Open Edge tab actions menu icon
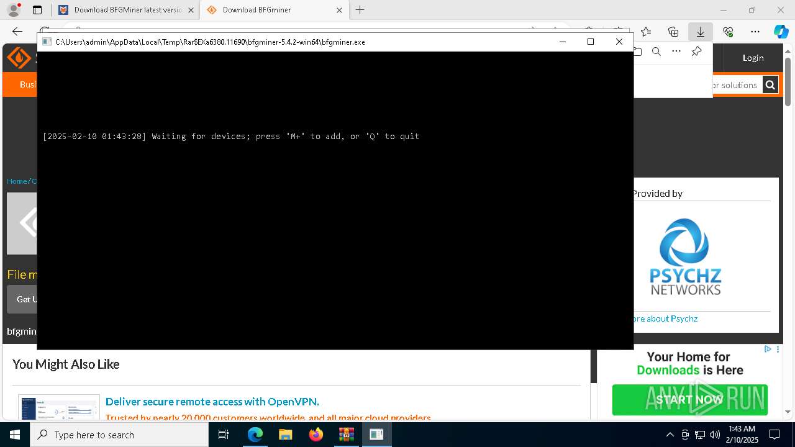Viewport: 795px width, 447px height. click(37, 10)
